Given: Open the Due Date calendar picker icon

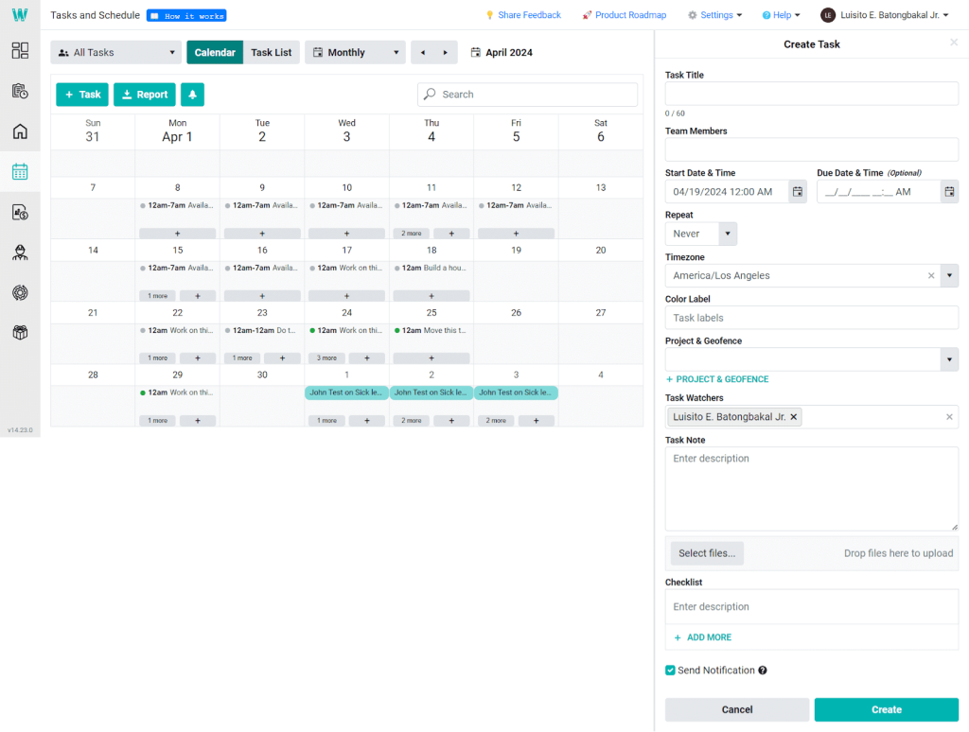Looking at the screenshot, I should pos(949,192).
